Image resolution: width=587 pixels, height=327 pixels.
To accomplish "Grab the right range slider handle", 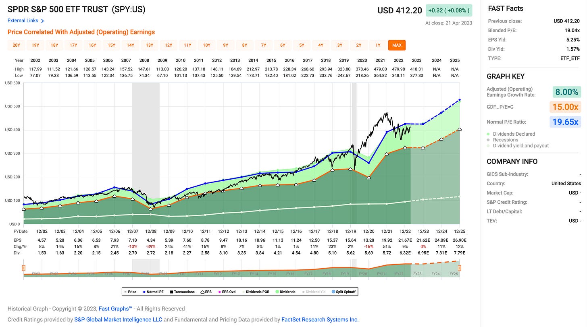I will click(x=459, y=268).
